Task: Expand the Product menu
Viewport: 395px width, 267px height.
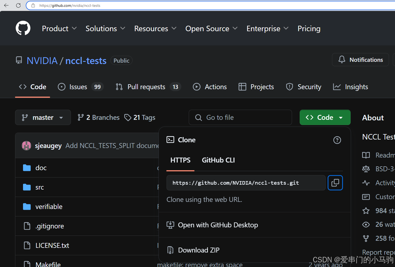Action: point(59,28)
